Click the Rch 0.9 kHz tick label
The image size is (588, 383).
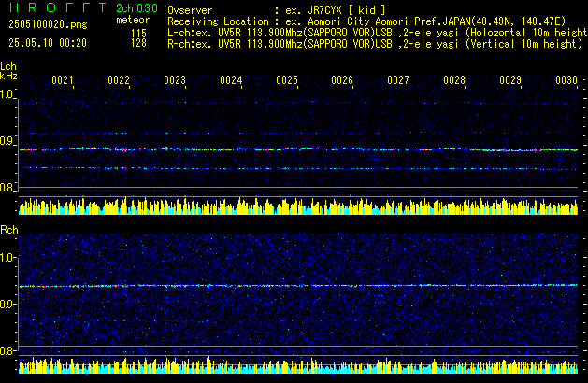point(7,304)
